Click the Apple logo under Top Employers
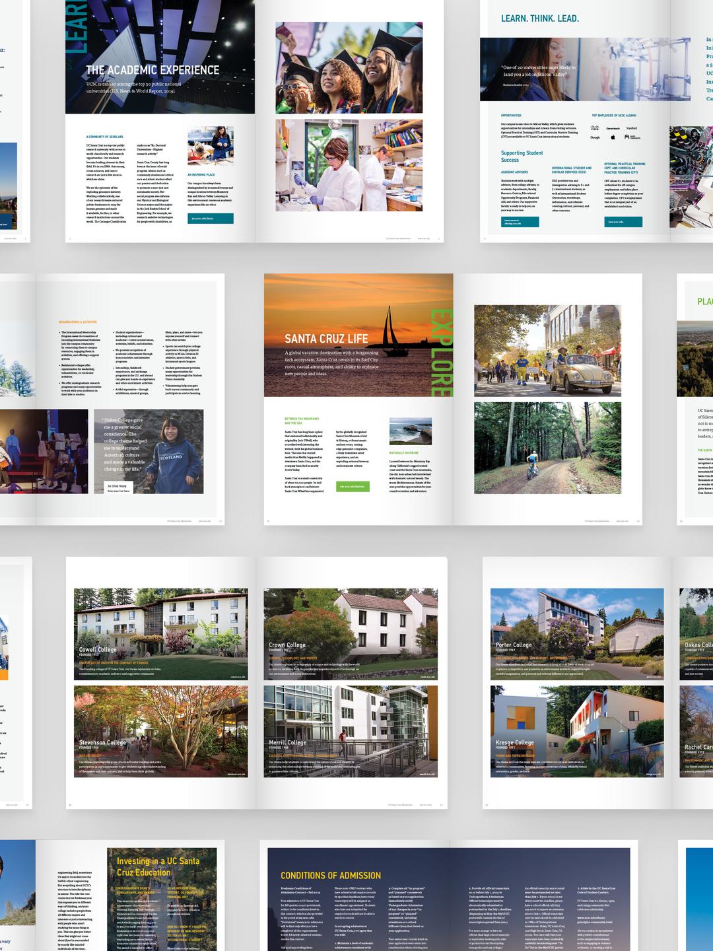Viewport: 713px width, 951px height. 613,137
